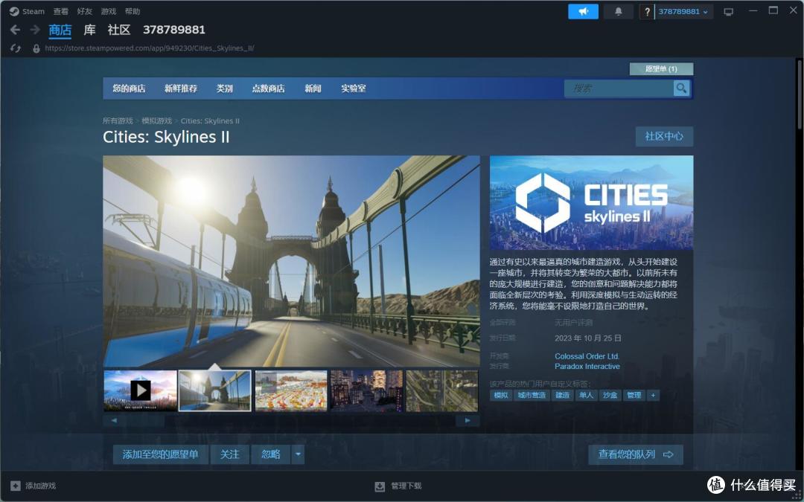Click the 添加游戏 plus icon
The width and height of the screenshot is (804, 502).
coord(16,486)
